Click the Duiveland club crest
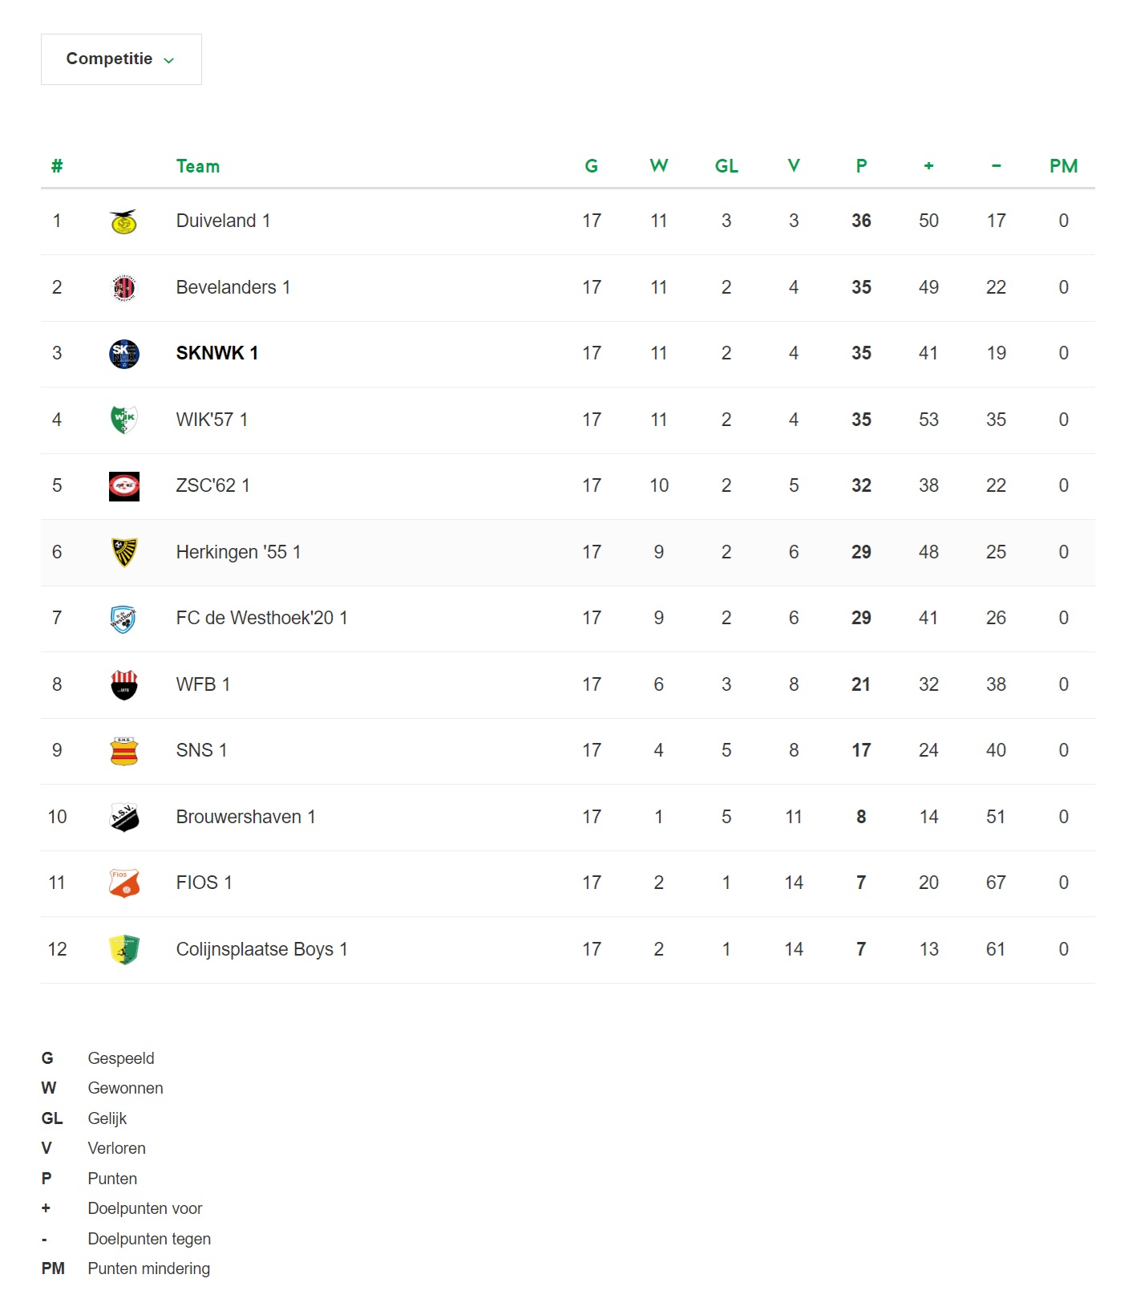The height and width of the screenshot is (1307, 1132). 123,221
